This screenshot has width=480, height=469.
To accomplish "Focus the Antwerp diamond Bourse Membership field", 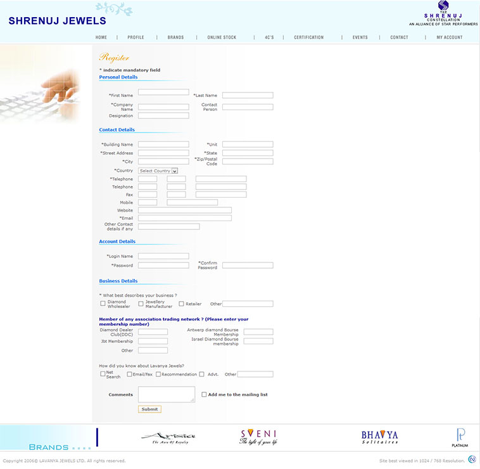I will click(x=258, y=331).
